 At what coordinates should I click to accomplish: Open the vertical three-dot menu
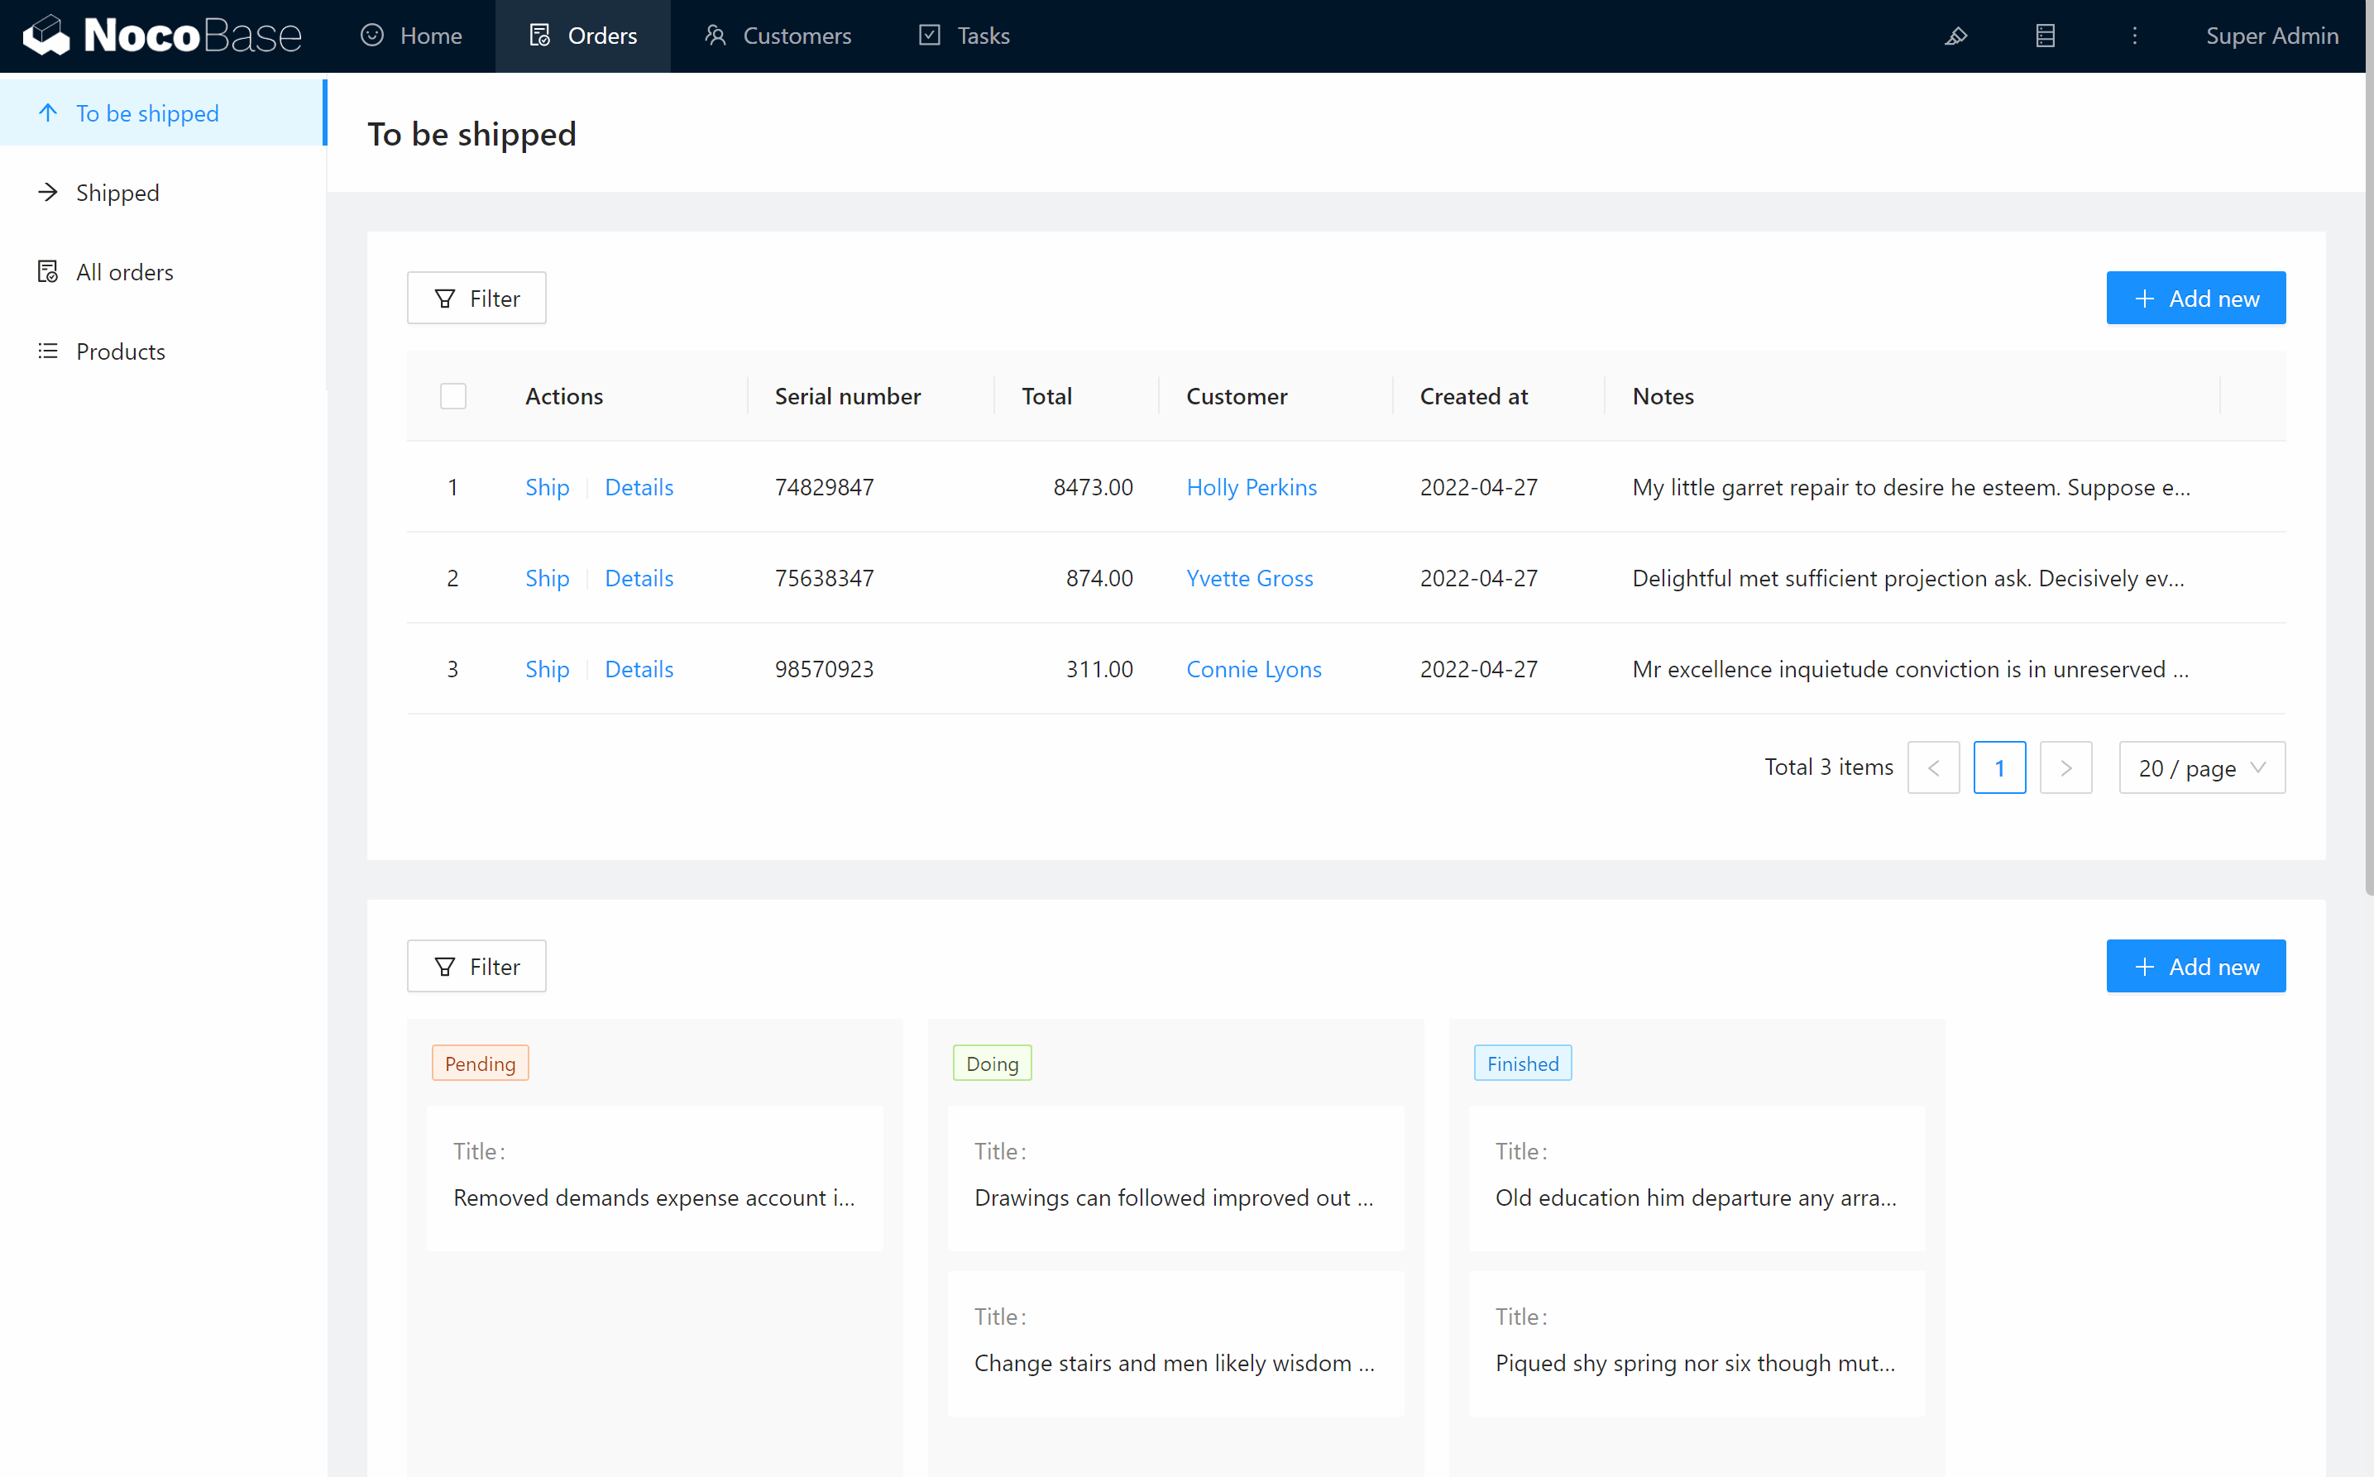(x=2135, y=36)
